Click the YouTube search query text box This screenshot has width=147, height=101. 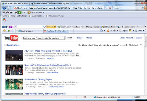point(44,38)
